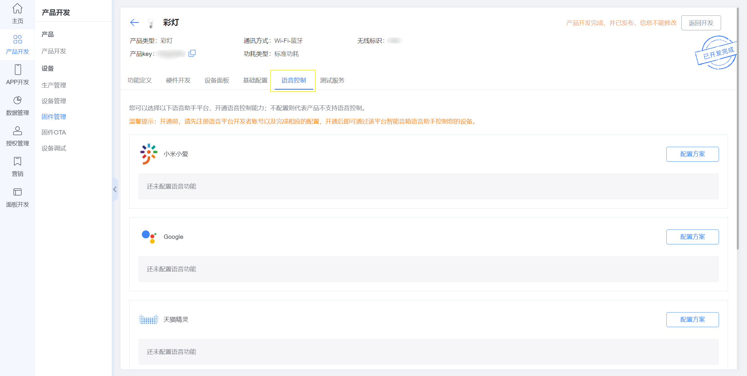Select the 产品开发 grid icon in left rail

pos(18,39)
